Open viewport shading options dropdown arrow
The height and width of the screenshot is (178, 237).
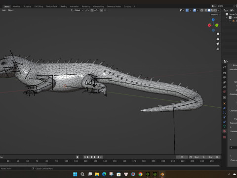[219, 10]
